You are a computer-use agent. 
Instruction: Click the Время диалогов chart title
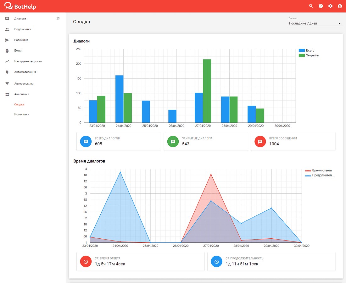(x=89, y=161)
